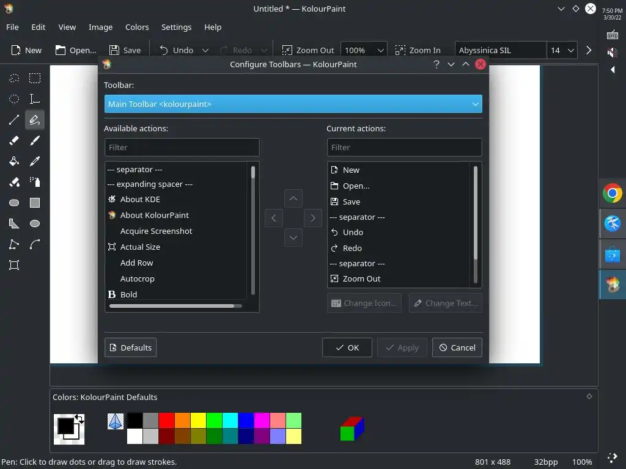Open the Image menu
Screen dimensions: 626x469
tap(101, 27)
